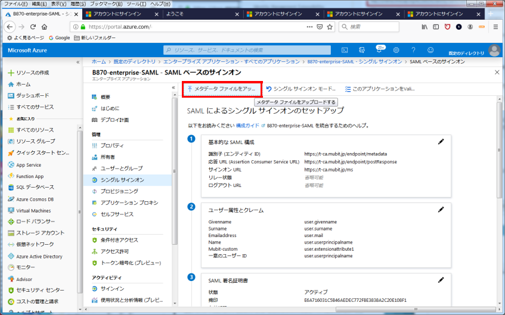Open すべてのサービス in left menu
This screenshot has height=315, width=505.
point(30,107)
